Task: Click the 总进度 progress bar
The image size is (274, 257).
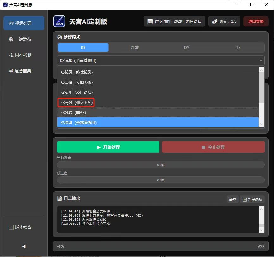Action: pos(161,180)
